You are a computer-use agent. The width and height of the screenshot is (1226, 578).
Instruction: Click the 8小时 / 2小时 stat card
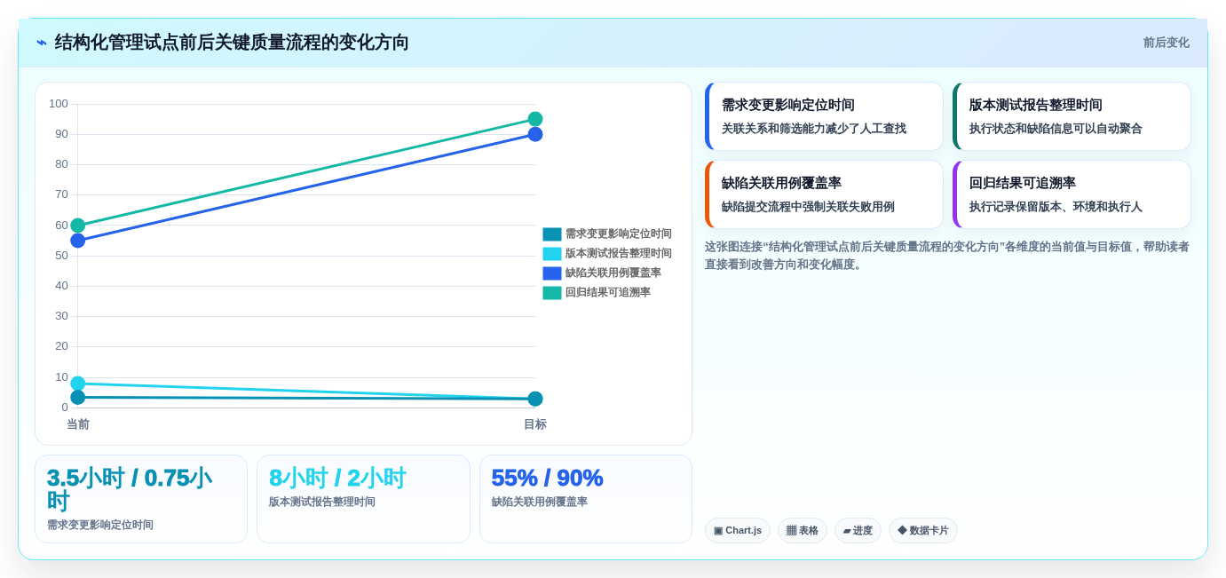pyautogui.click(x=363, y=499)
